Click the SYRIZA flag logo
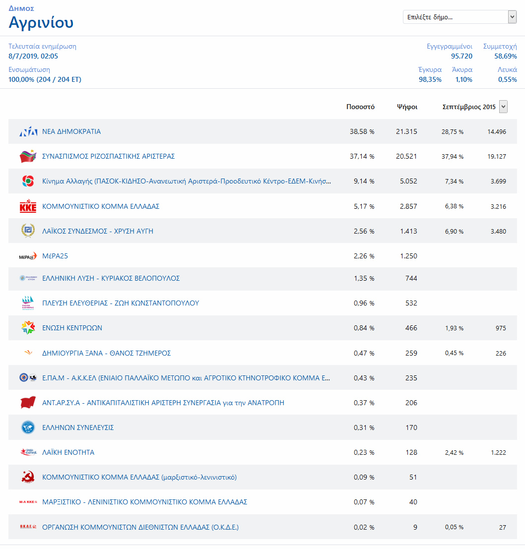Viewport: 525px width, 549px height. [28, 156]
